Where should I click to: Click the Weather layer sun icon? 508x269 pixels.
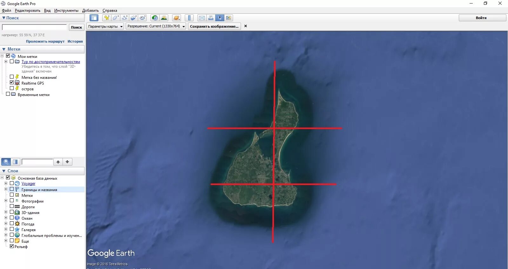pos(17,224)
